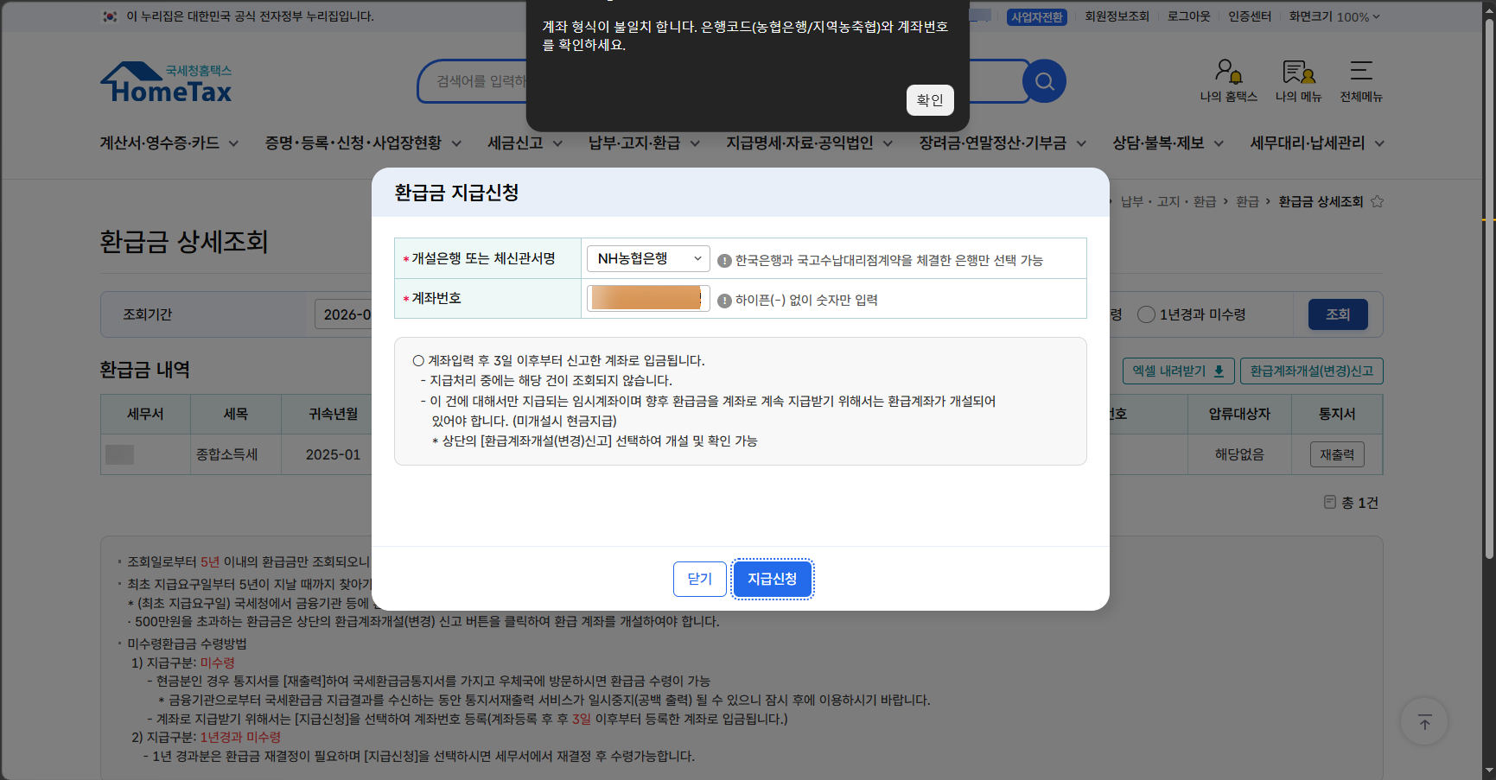Click the 재출력 button in the 통지서 column
Image resolution: width=1496 pixels, height=780 pixels.
pyautogui.click(x=1337, y=454)
